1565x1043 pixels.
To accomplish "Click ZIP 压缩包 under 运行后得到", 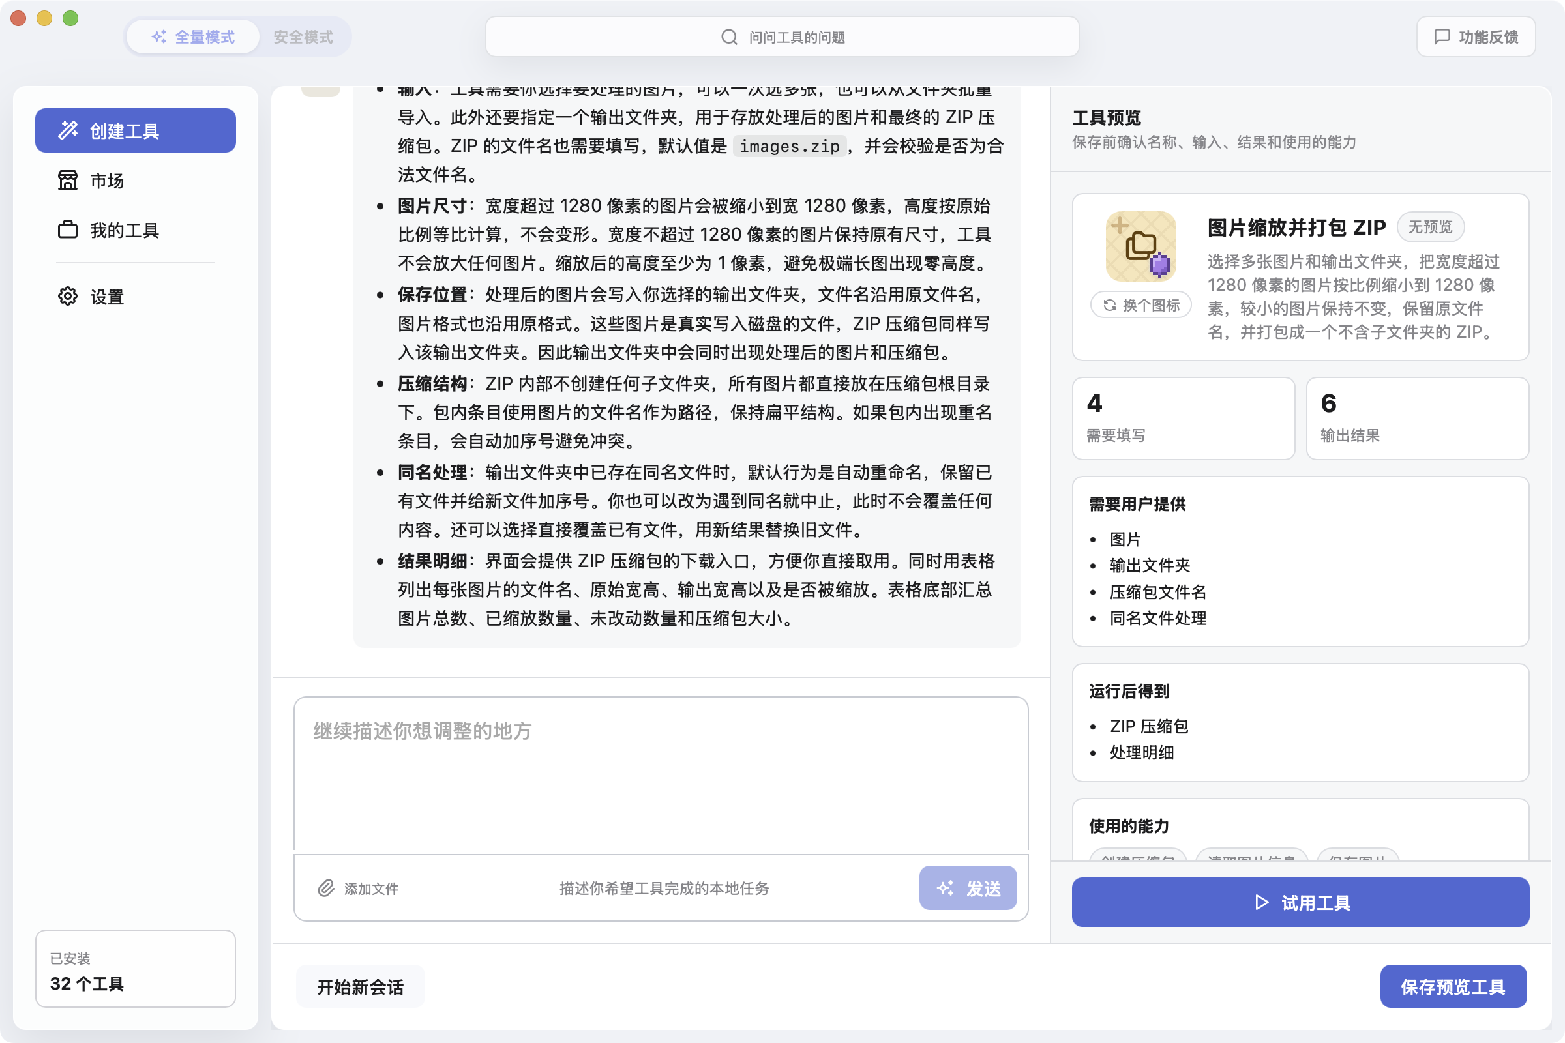I will [x=1149, y=726].
